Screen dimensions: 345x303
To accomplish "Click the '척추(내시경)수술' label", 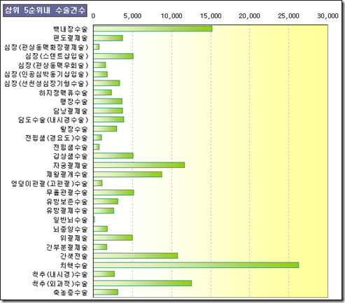I will point(59,274).
